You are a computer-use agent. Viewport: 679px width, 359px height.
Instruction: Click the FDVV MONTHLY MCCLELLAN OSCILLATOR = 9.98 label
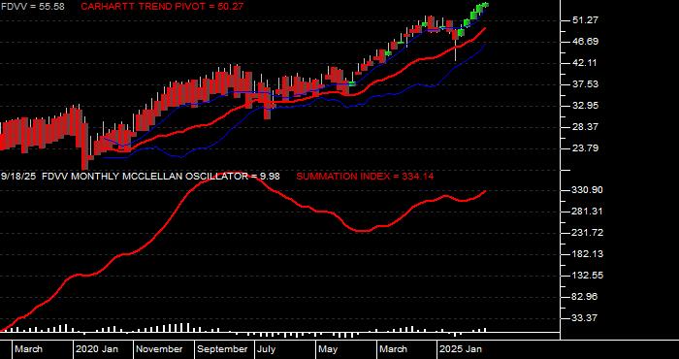[x=161, y=177]
